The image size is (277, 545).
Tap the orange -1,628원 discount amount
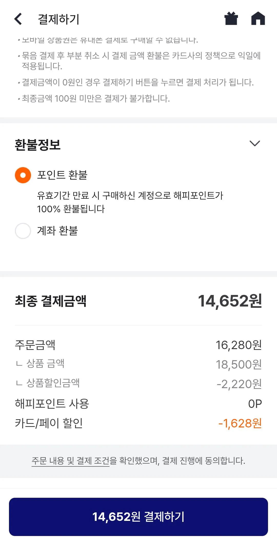(240, 423)
